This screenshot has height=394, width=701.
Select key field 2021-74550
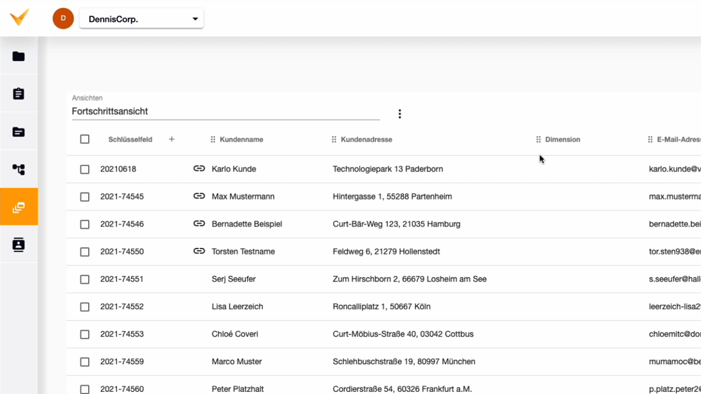click(x=122, y=252)
